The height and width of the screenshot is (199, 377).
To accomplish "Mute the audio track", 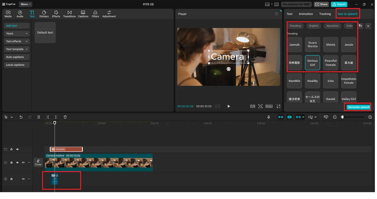I will 23,179.
